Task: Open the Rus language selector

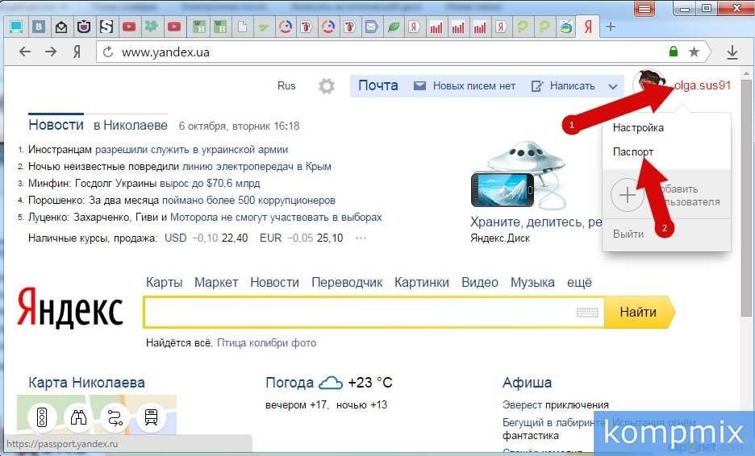Action: (x=286, y=86)
